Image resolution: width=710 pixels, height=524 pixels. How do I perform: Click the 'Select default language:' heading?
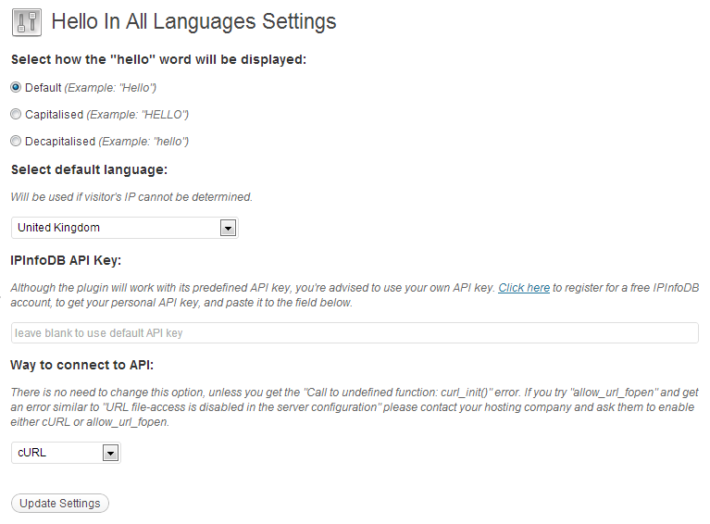(x=89, y=169)
